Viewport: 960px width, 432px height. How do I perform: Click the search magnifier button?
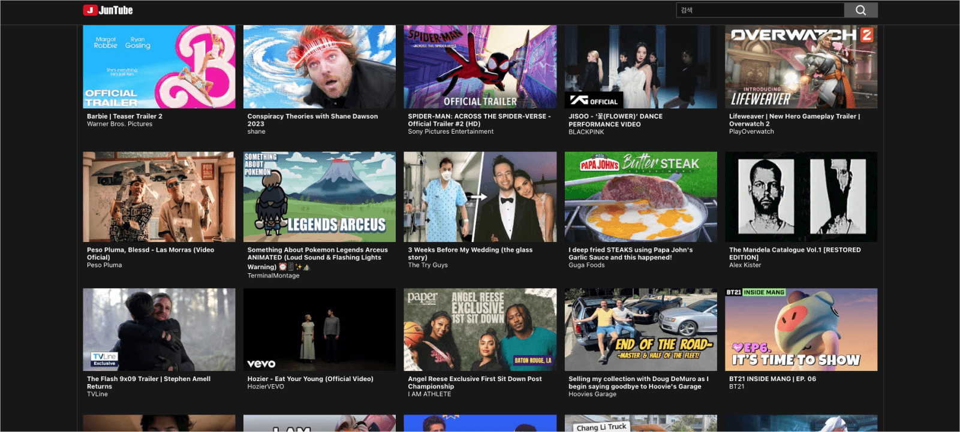(860, 10)
